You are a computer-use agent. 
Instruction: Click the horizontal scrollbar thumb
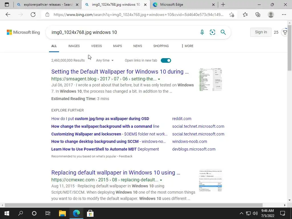coord(133,205)
